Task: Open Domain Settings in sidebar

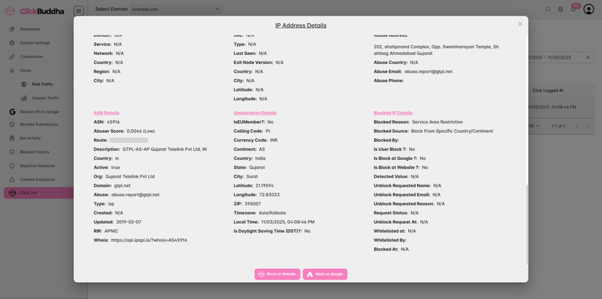Action: [x=35, y=43]
